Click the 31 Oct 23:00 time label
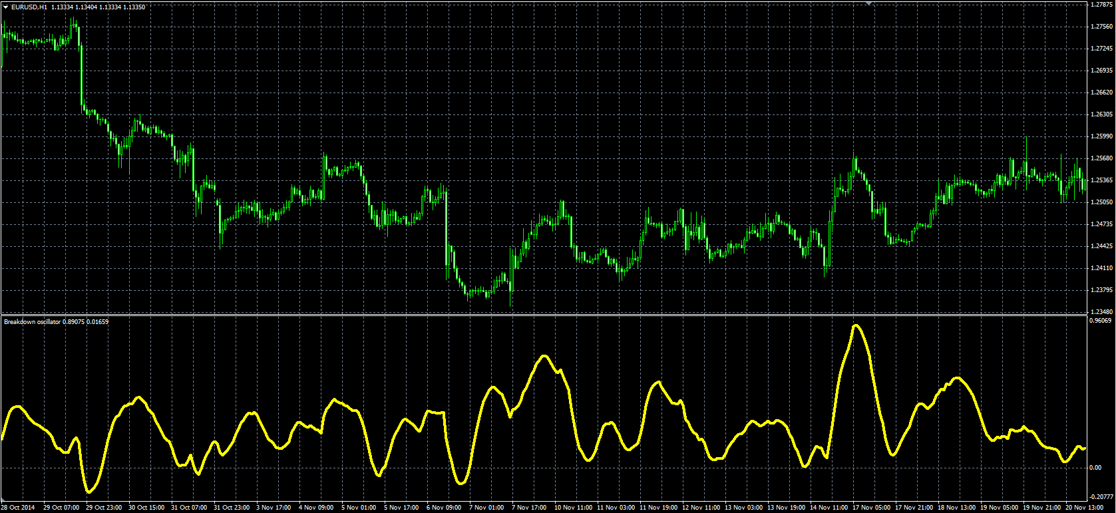 [232, 508]
